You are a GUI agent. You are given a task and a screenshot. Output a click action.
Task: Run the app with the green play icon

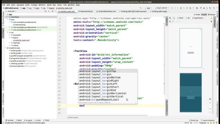coord(172,8)
